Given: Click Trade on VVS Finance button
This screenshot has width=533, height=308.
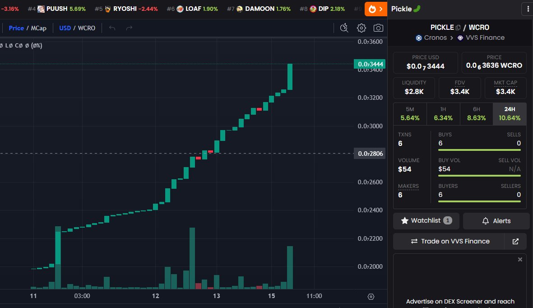Looking at the screenshot, I should click(x=449, y=241).
